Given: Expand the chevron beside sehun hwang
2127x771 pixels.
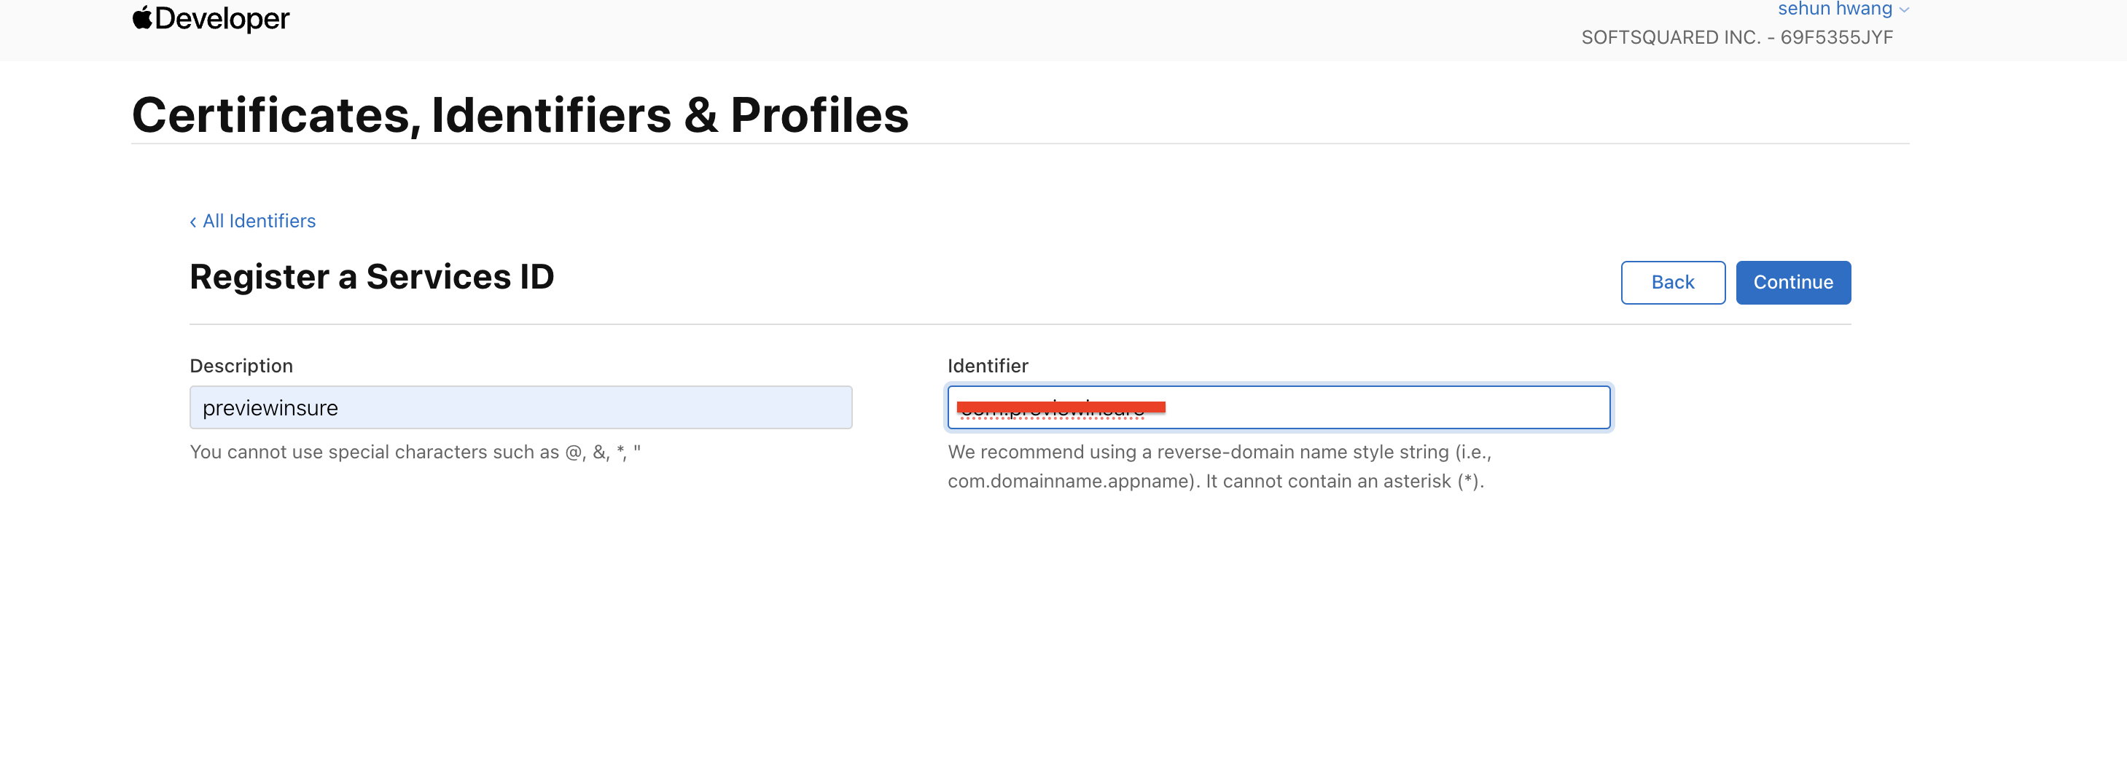Looking at the screenshot, I should click(x=1904, y=10).
